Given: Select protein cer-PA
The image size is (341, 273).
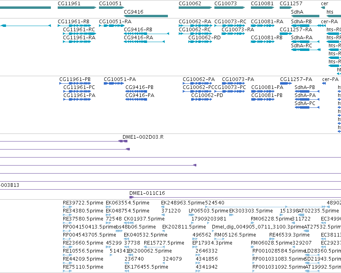Looking at the screenshot, I should pyautogui.click(x=324, y=83).
